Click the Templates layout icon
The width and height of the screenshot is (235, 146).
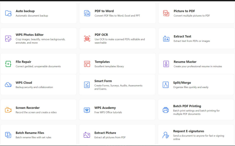(87, 64)
